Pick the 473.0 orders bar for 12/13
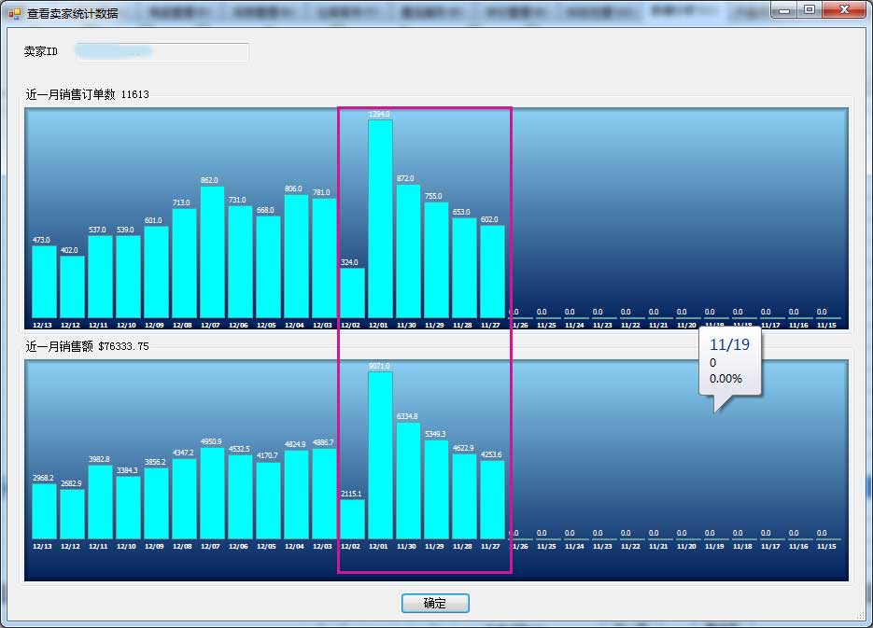This screenshot has width=873, height=628. pyautogui.click(x=44, y=282)
